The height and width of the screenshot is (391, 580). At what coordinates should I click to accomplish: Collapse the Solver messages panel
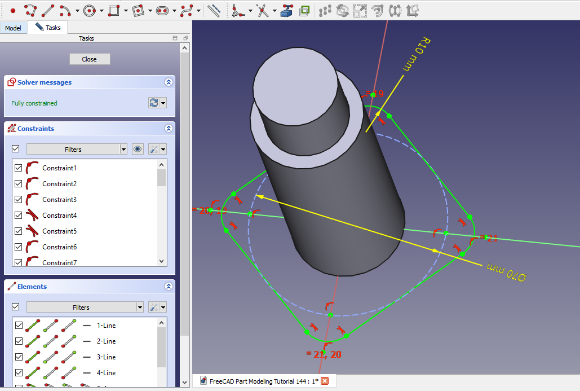(x=168, y=82)
